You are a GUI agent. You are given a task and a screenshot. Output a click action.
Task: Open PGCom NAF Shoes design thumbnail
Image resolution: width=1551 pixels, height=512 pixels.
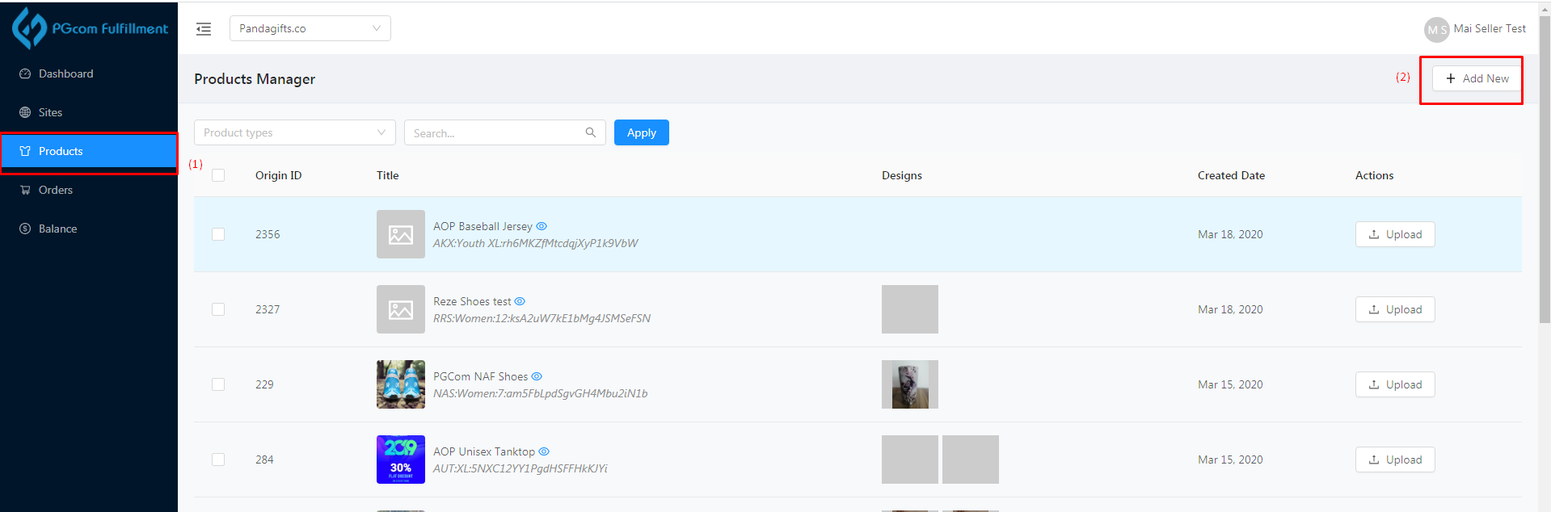tap(909, 384)
